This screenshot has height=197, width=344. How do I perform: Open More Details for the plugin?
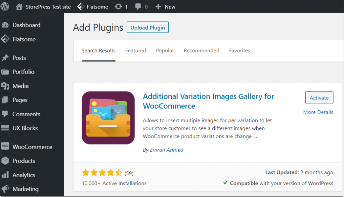(x=318, y=112)
